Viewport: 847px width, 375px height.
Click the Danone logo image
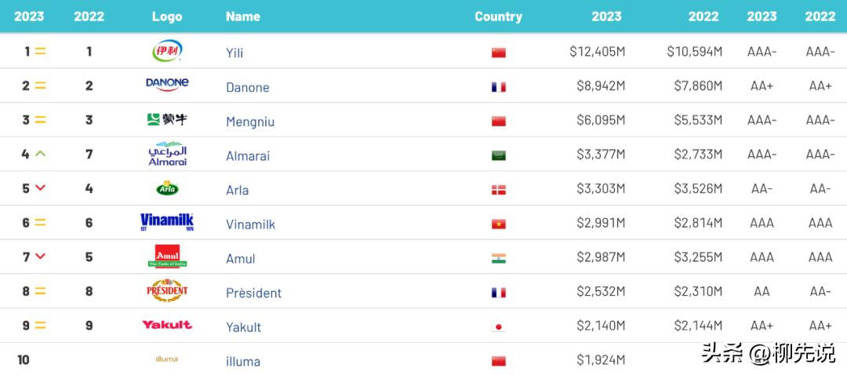coord(167,85)
